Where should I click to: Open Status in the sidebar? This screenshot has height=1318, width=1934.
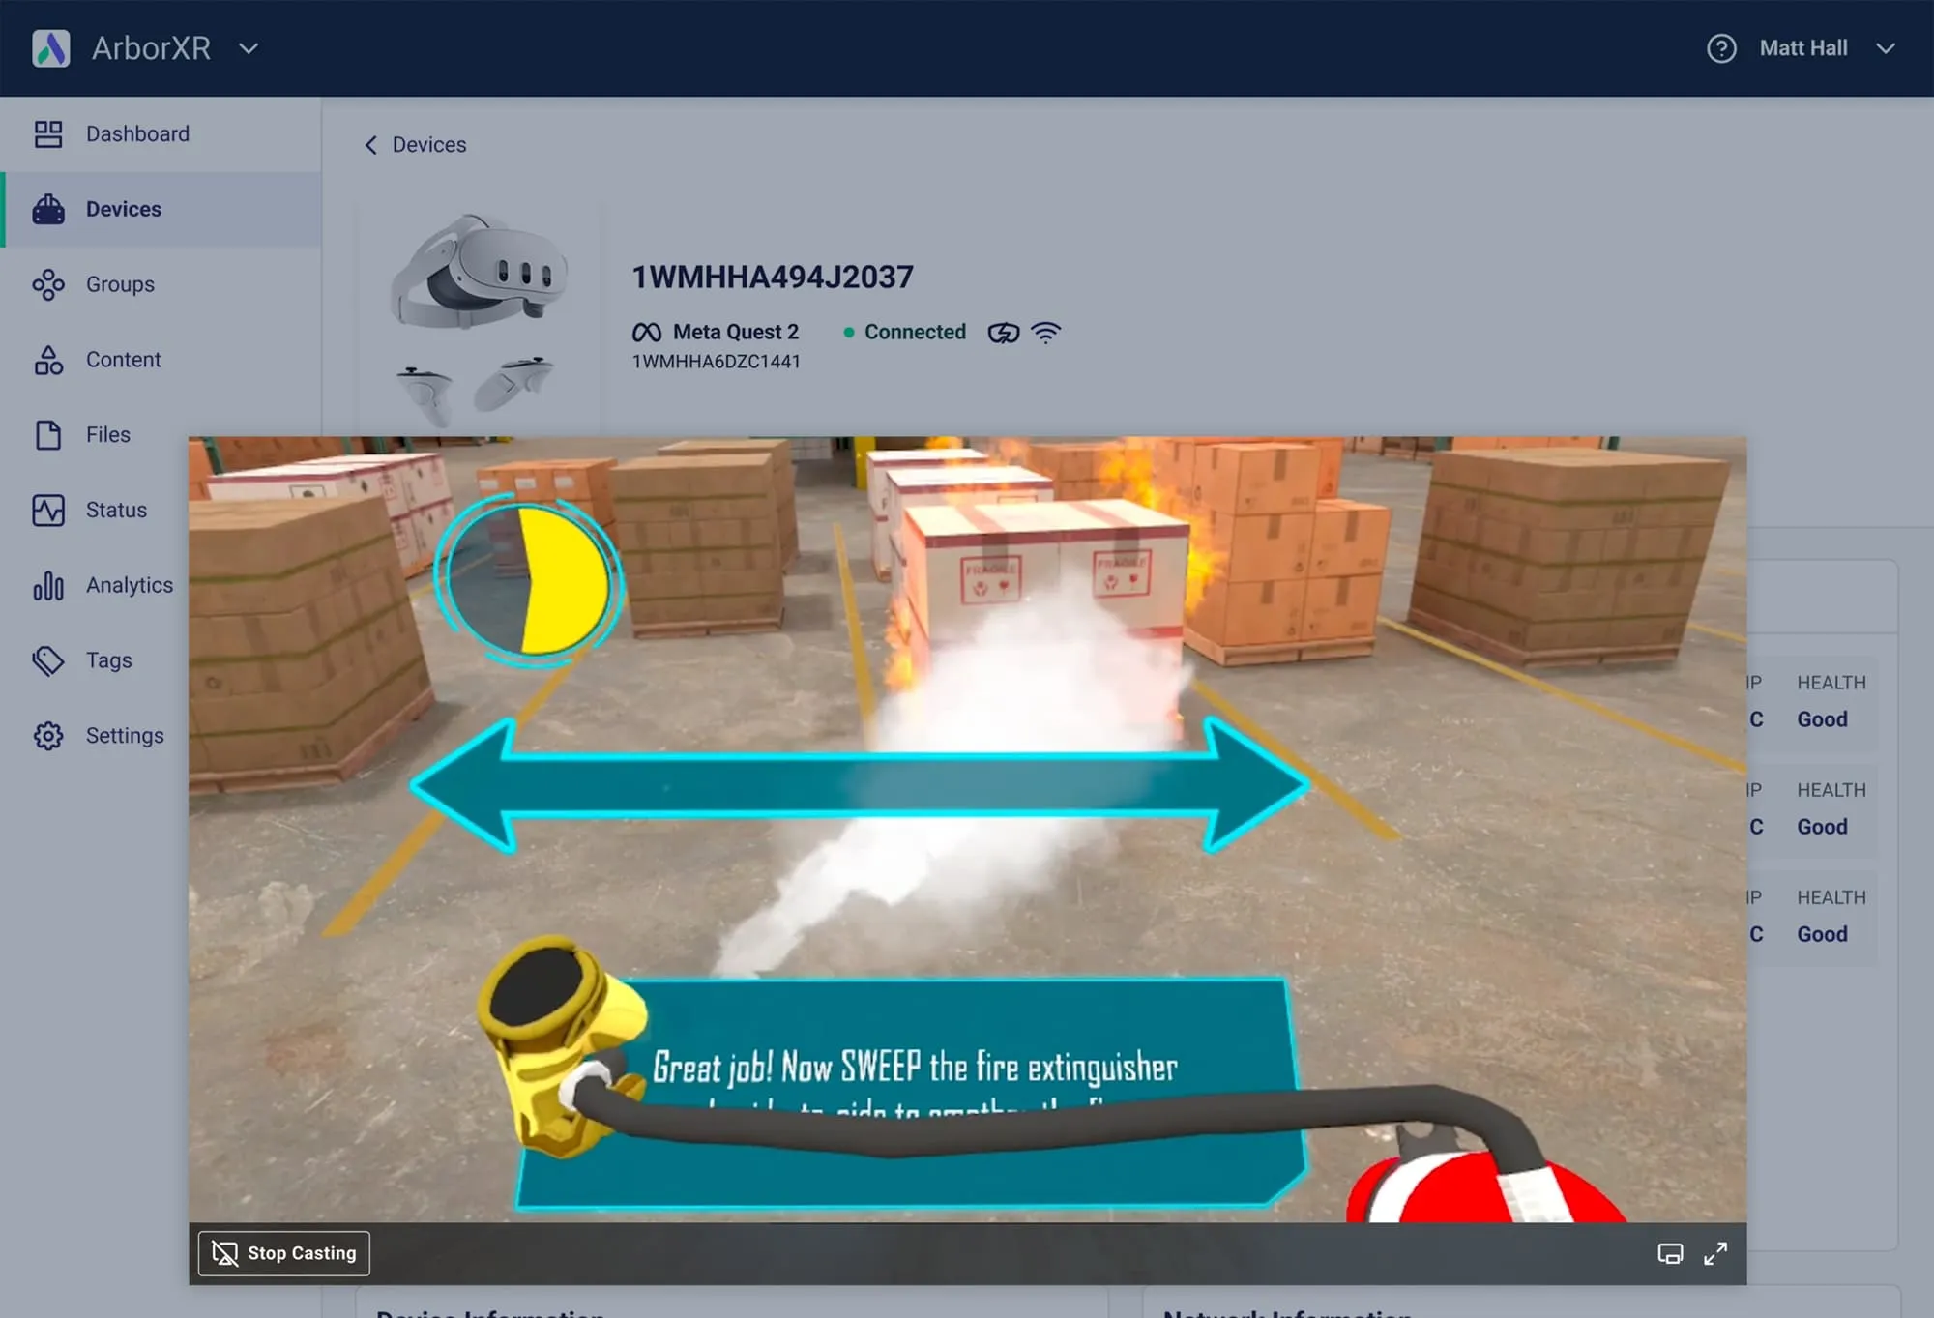tap(116, 510)
